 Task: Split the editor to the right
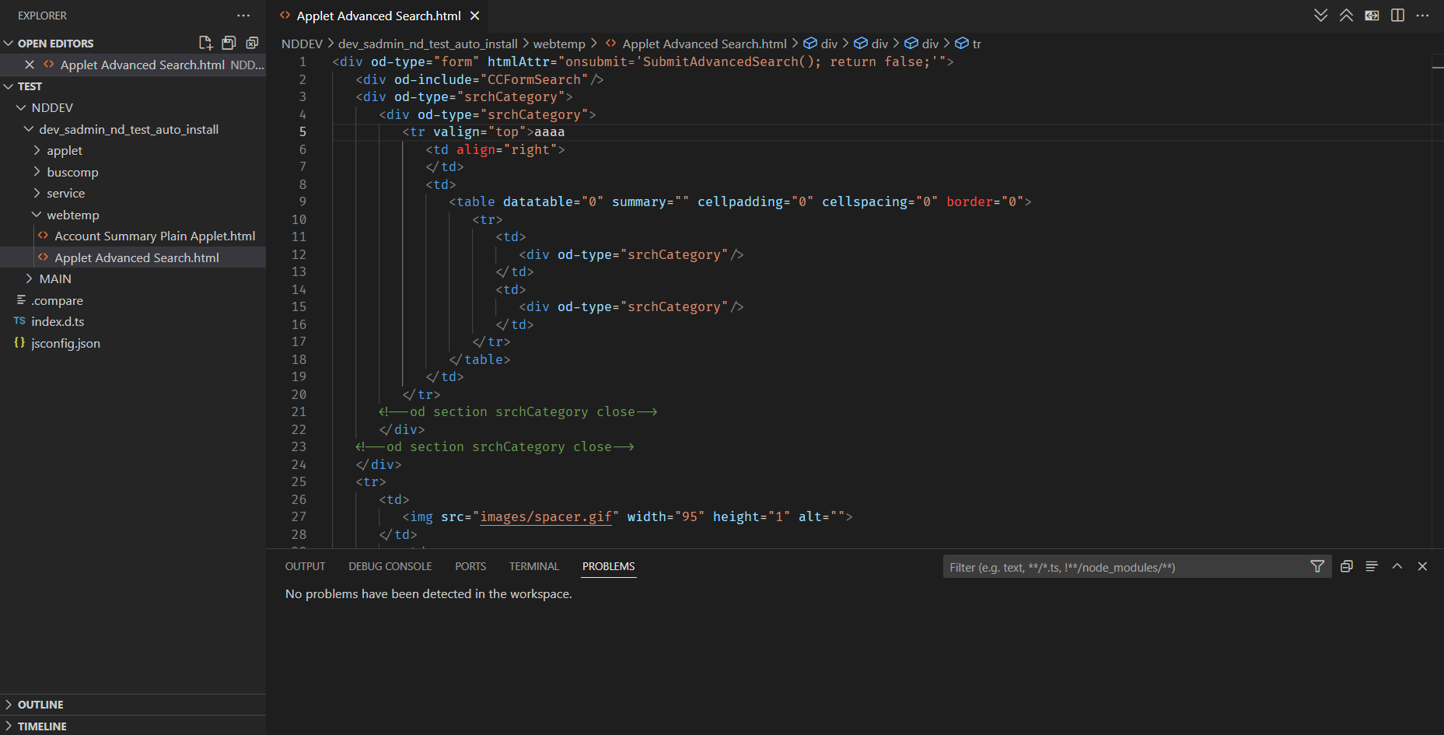pos(1397,16)
